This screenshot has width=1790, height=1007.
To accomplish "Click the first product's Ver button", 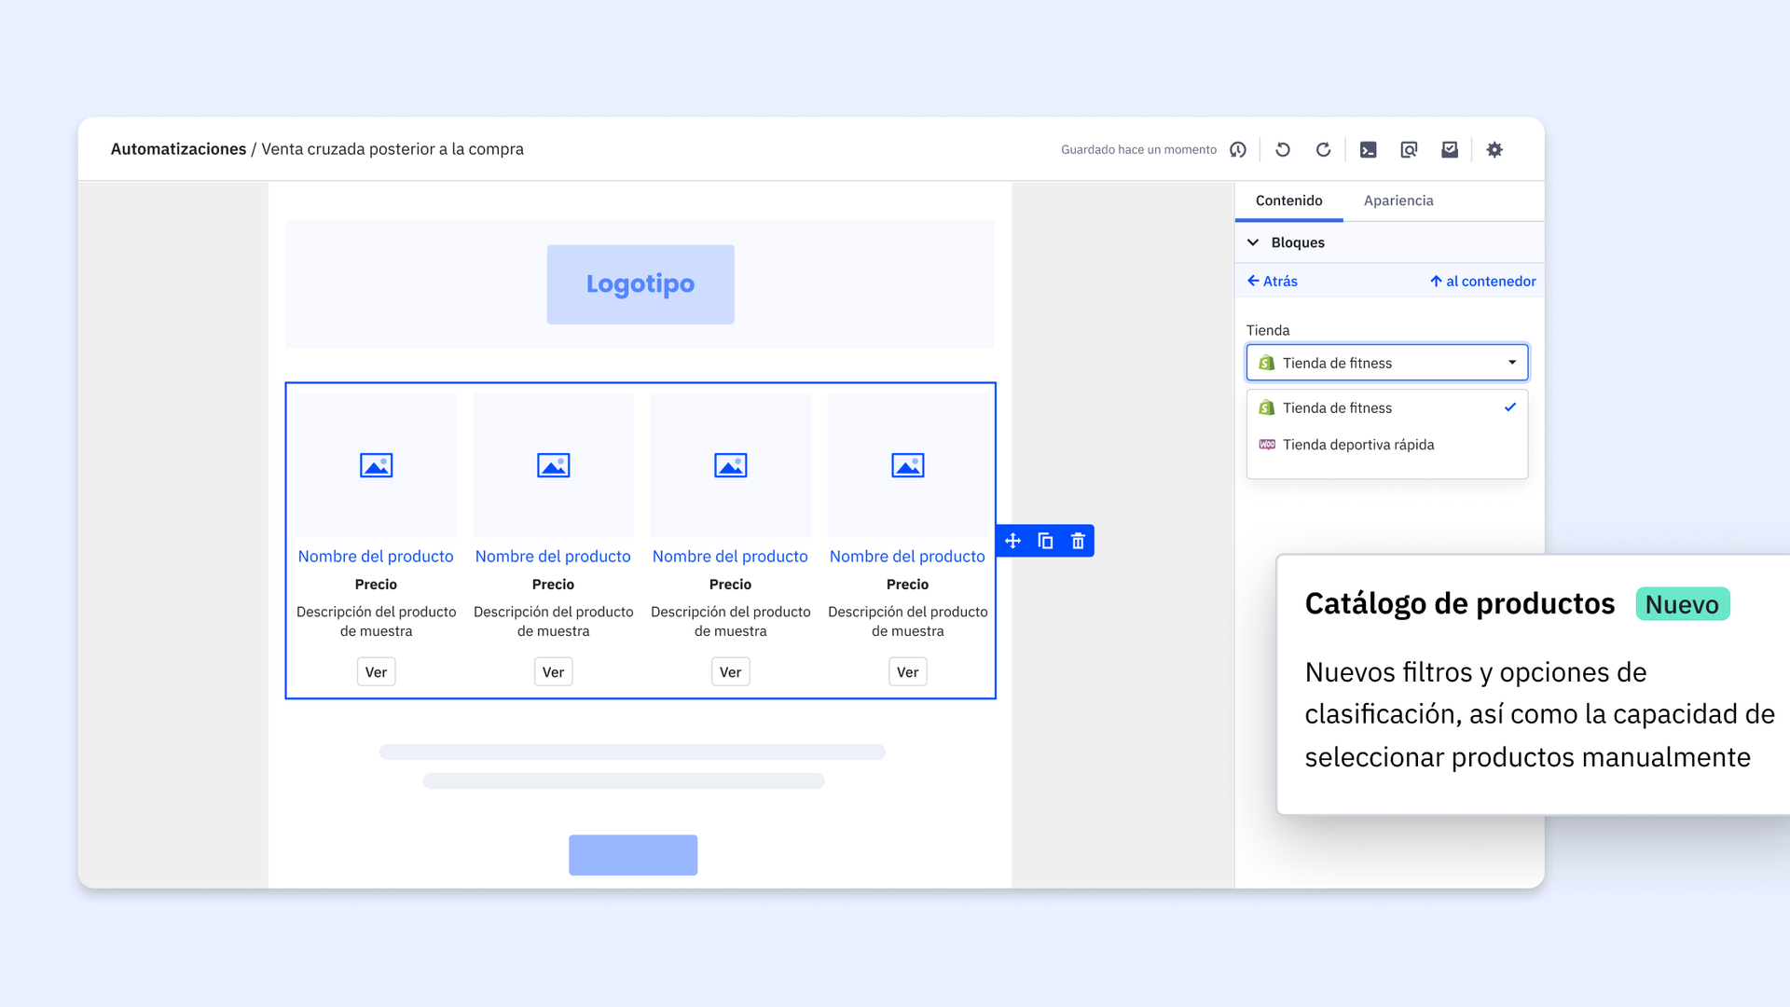I will pyautogui.click(x=376, y=671).
